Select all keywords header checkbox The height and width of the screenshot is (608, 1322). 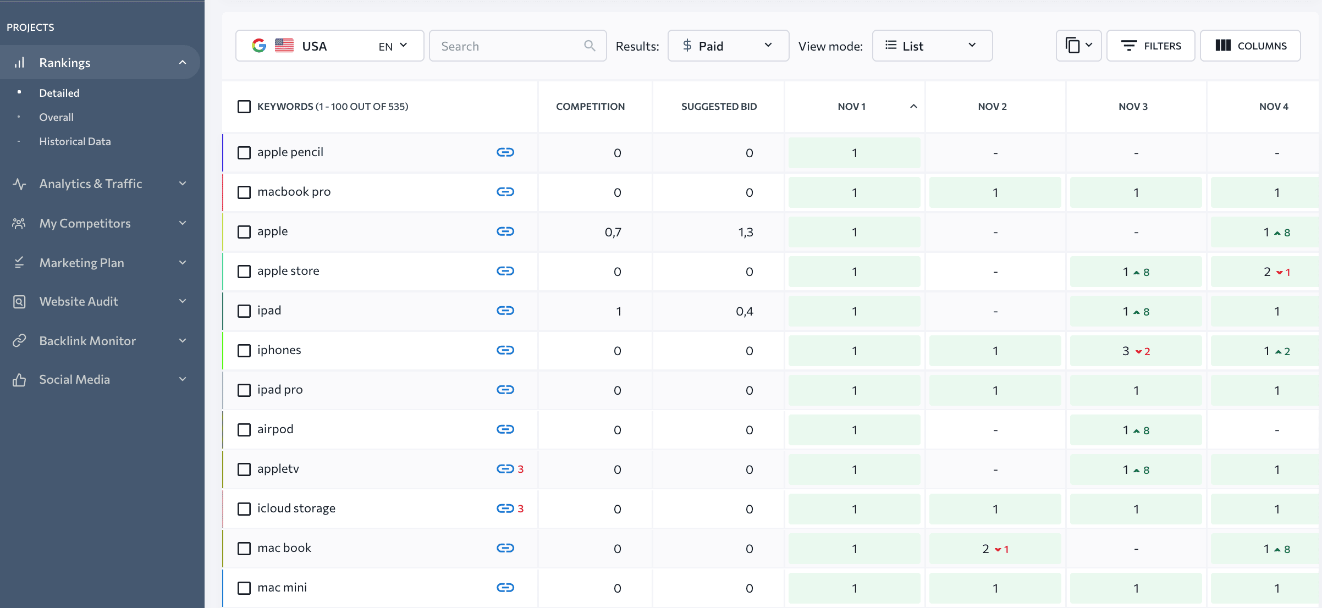[x=244, y=107]
